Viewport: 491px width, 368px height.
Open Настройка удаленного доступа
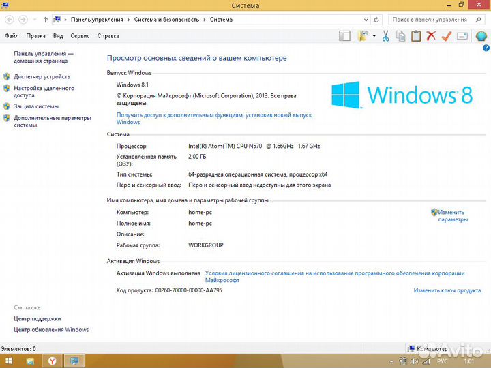pos(44,92)
